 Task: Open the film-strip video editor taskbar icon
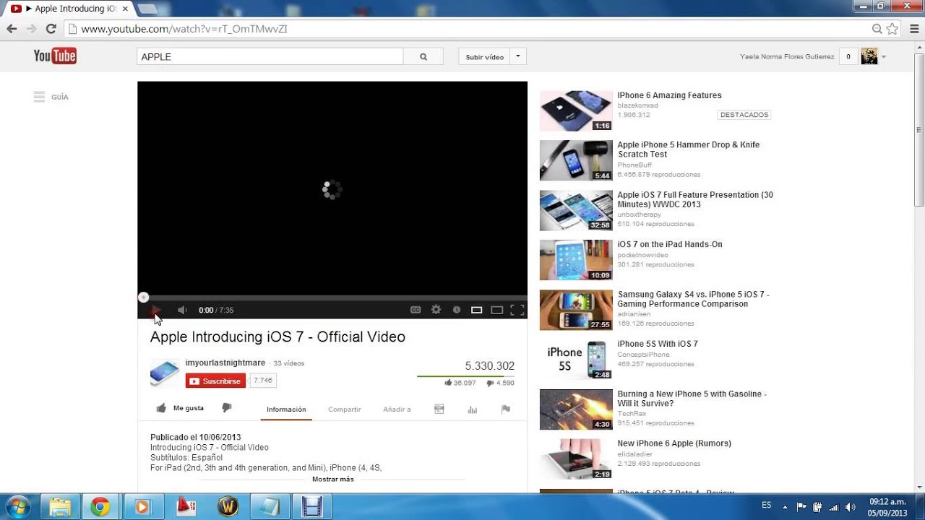[311, 506]
